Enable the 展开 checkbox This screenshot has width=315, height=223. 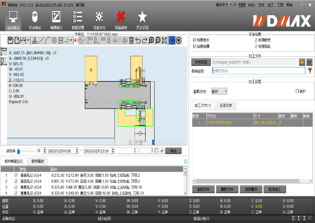(x=297, y=91)
